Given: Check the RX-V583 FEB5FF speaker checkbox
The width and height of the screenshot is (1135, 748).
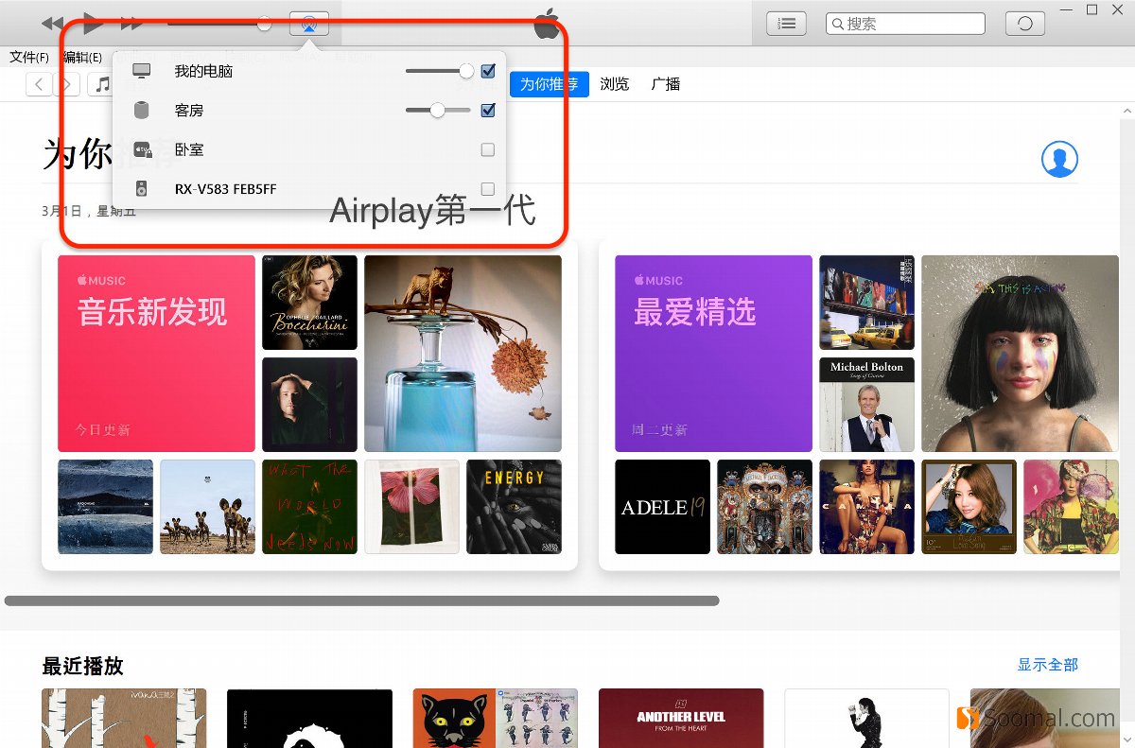Looking at the screenshot, I should [488, 188].
